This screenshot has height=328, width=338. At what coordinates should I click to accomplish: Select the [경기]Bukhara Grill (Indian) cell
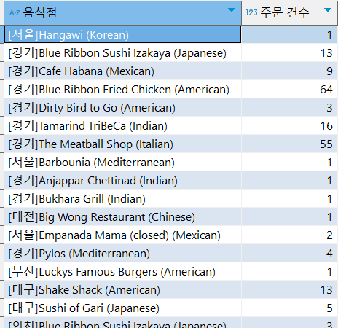[123, 198]
